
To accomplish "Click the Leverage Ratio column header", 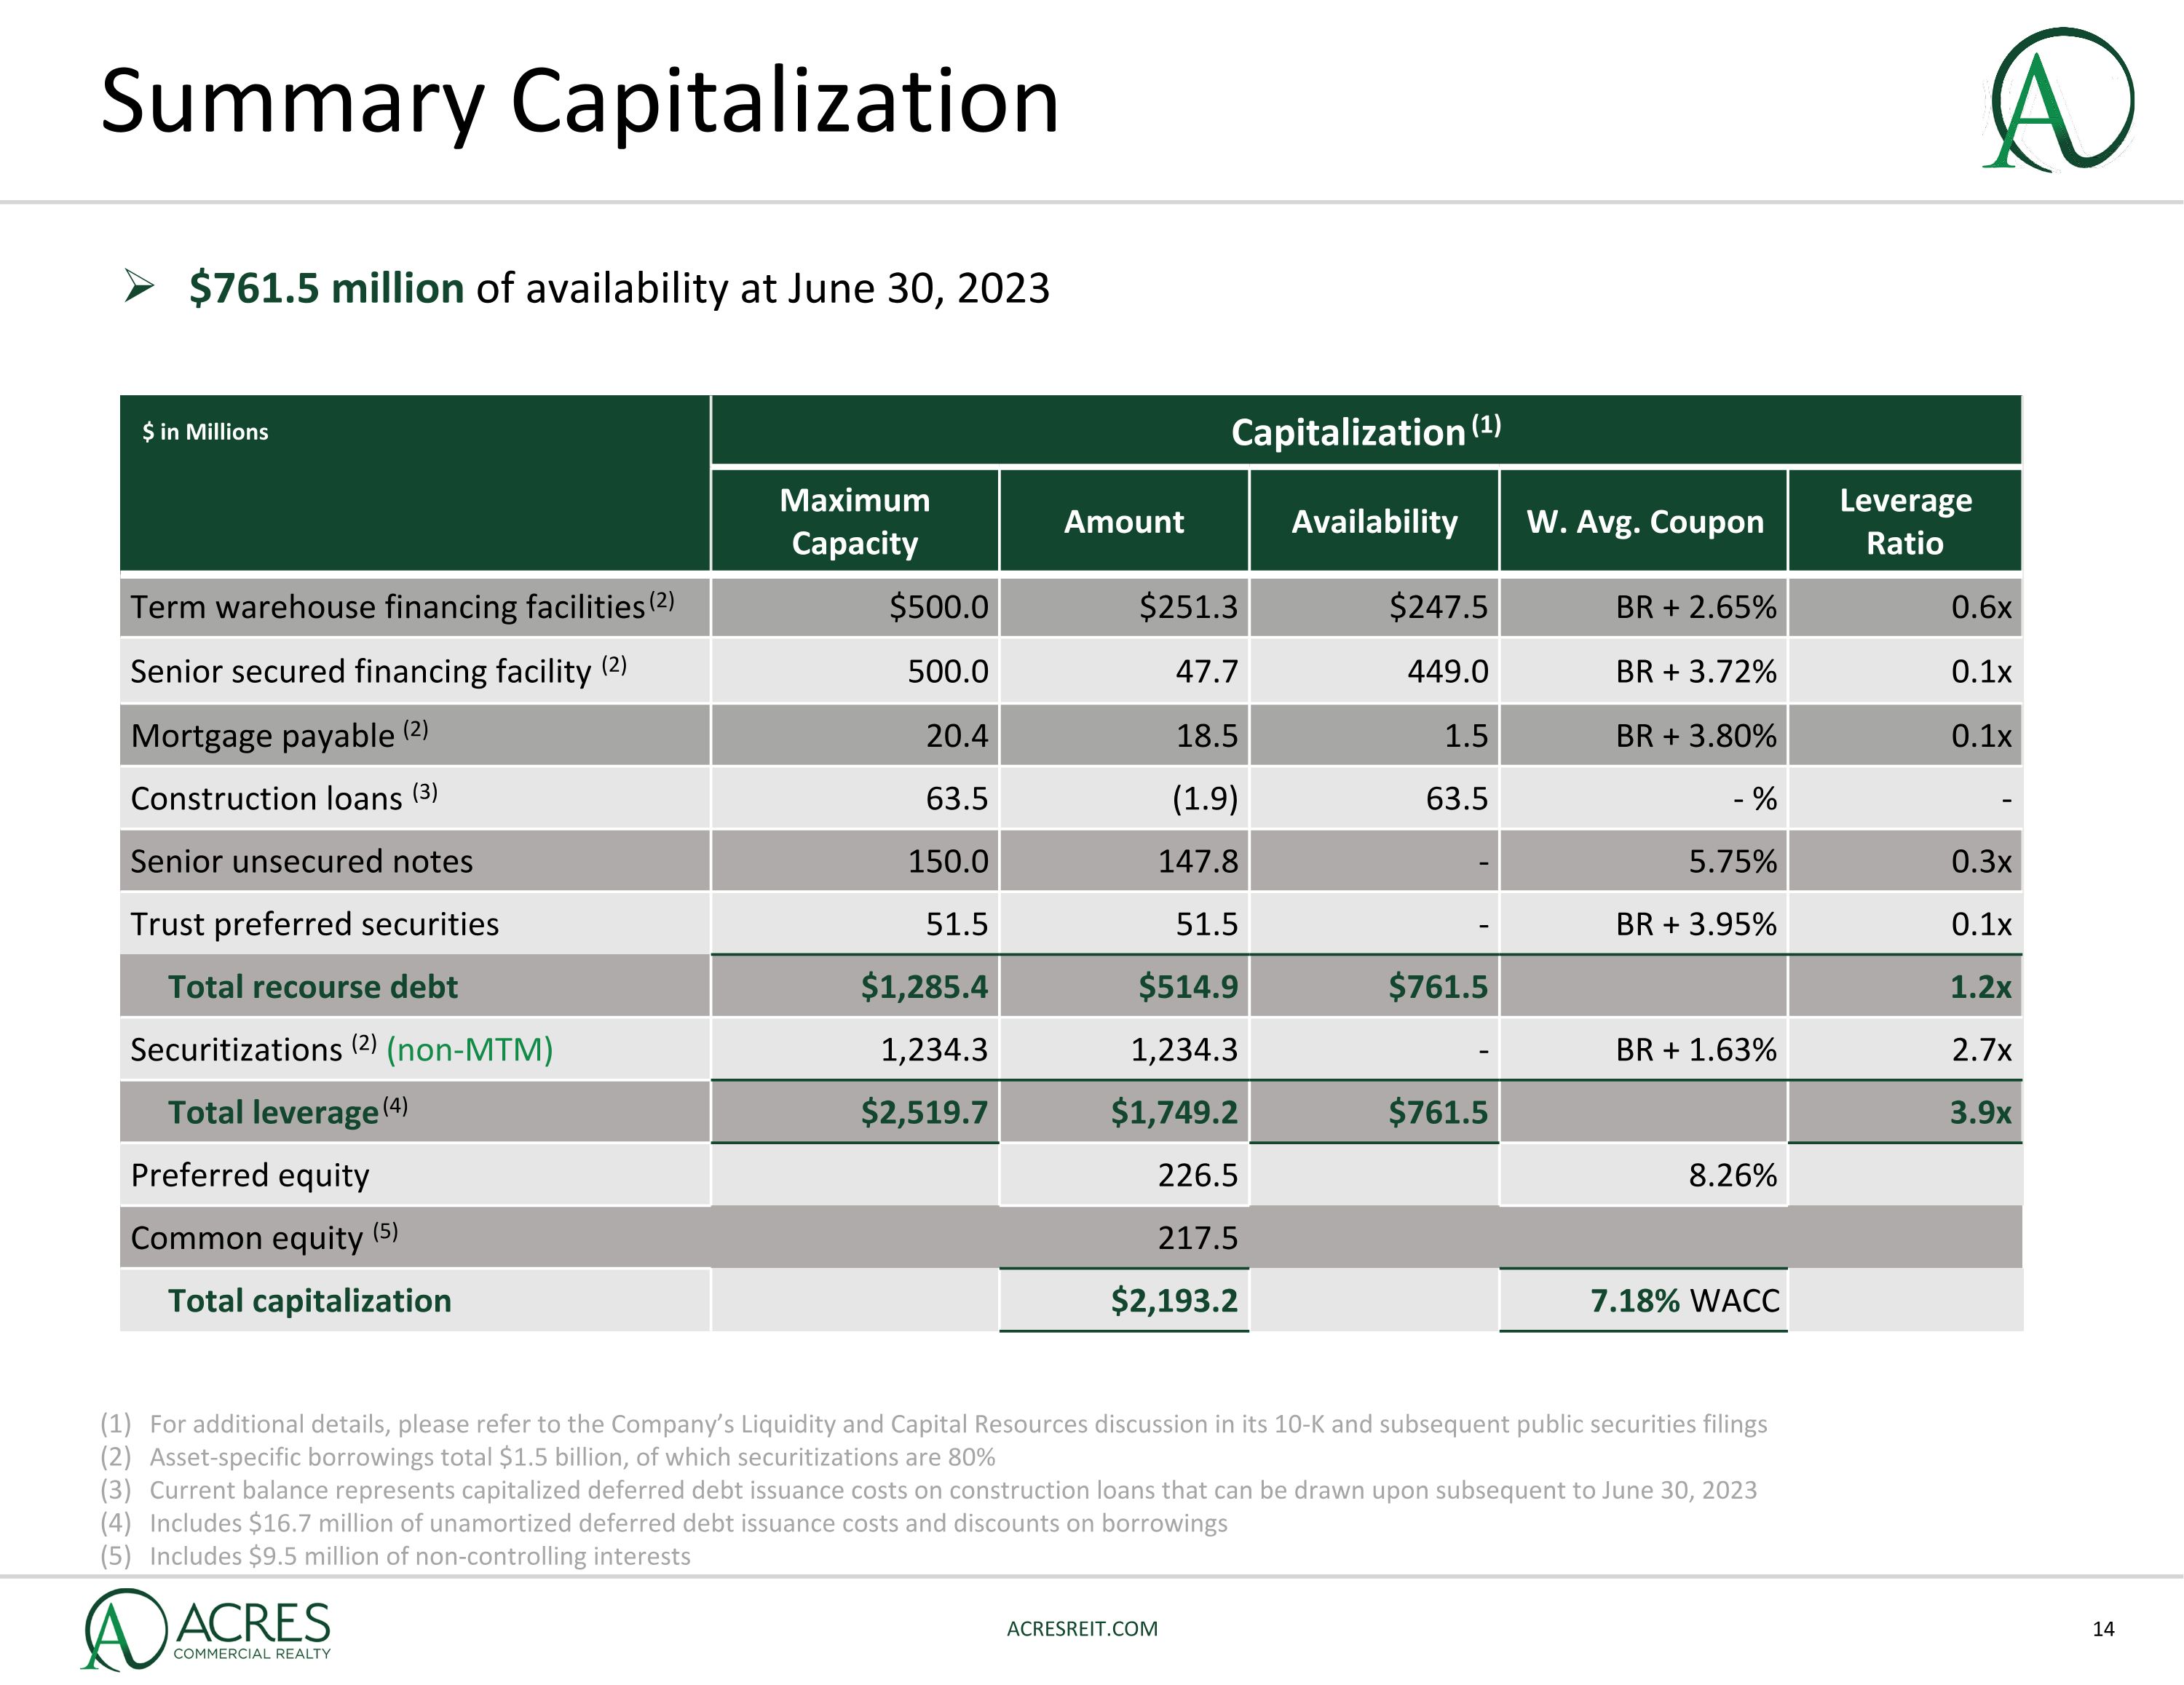I will tap(1905, 521).
